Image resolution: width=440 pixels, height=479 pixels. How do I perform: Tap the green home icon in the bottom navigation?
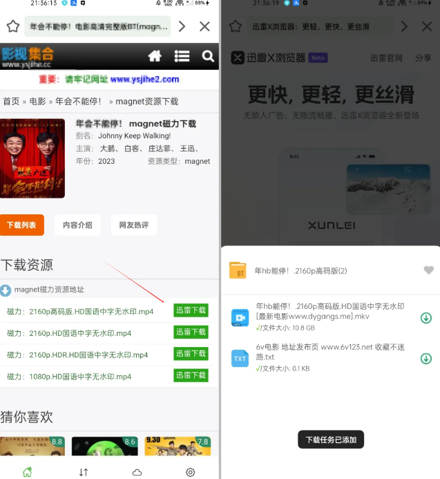point(27,472)
